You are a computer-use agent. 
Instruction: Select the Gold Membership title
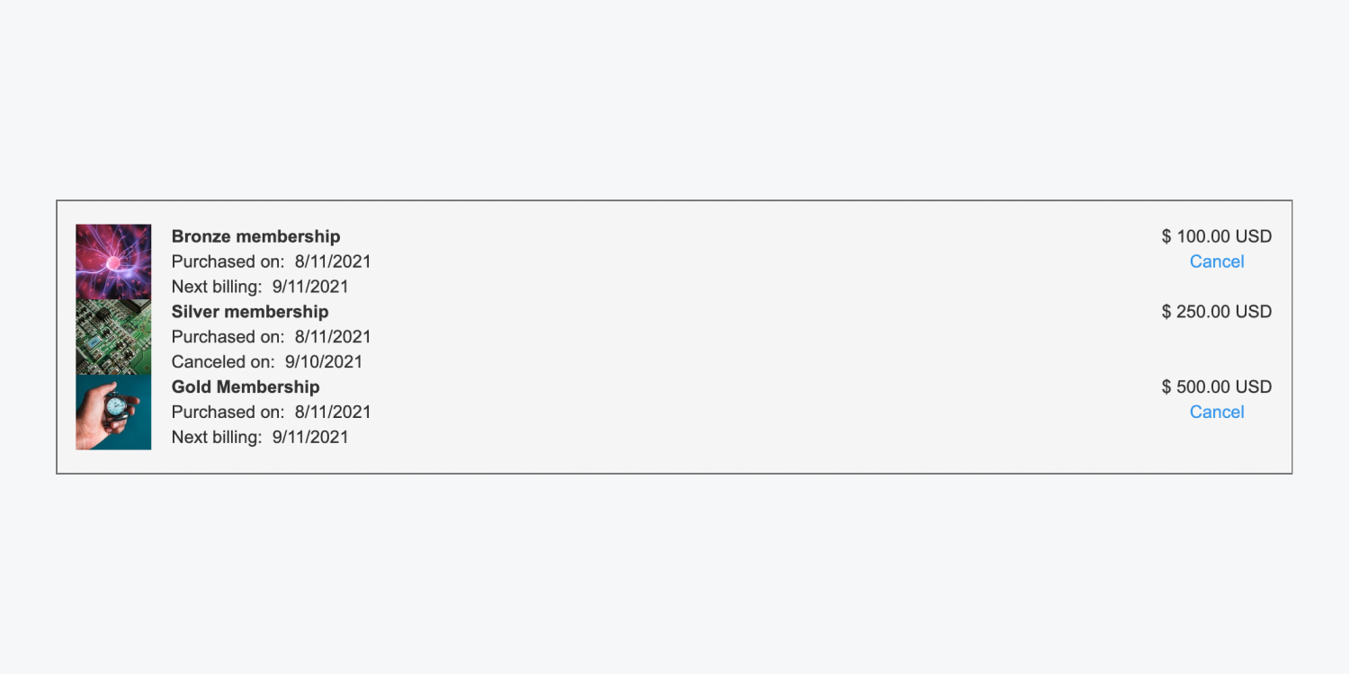pos(246,386)
